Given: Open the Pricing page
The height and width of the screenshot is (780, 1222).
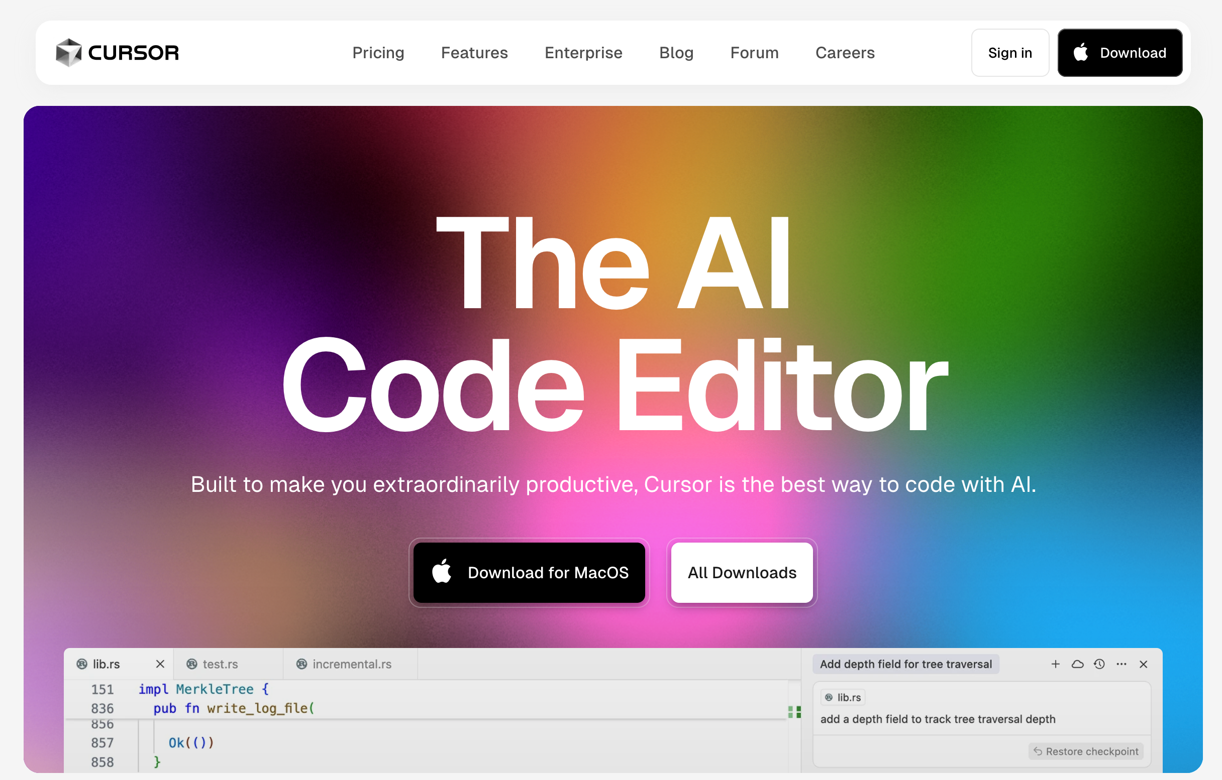Looking at the screenshot, I should pyautogui.click(x=378, y=53).
